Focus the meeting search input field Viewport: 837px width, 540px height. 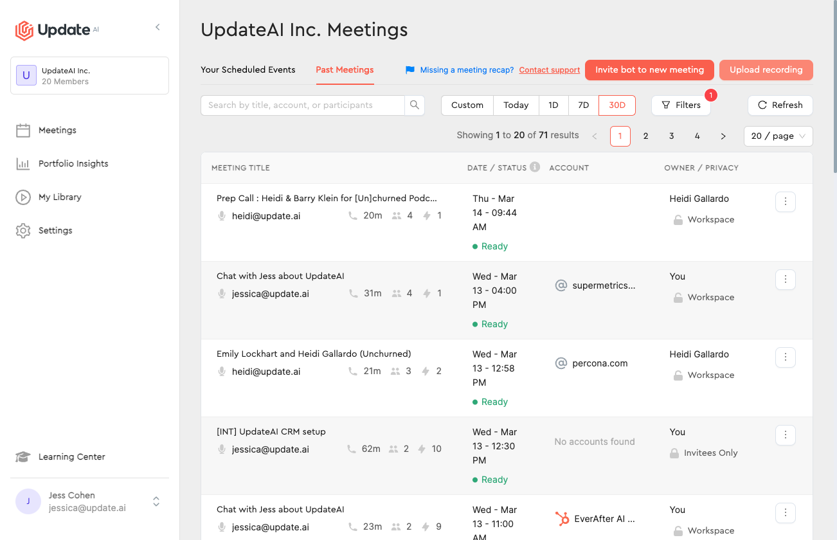click(x=303, y=105)
